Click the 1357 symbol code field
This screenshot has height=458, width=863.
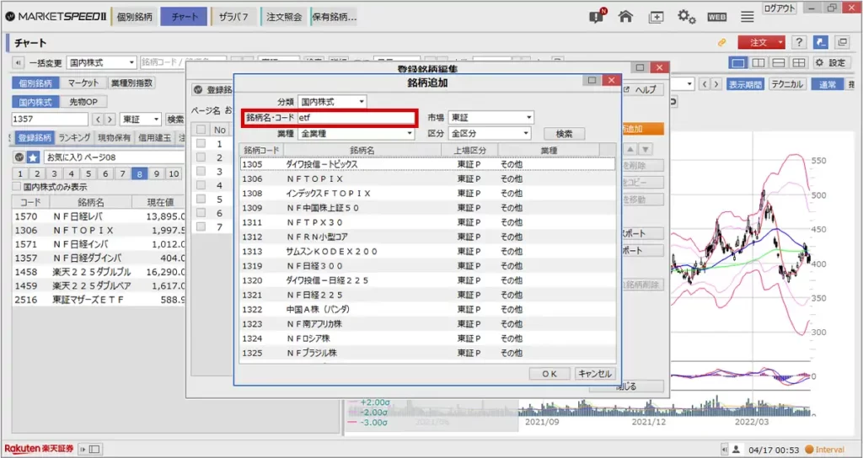50,120
